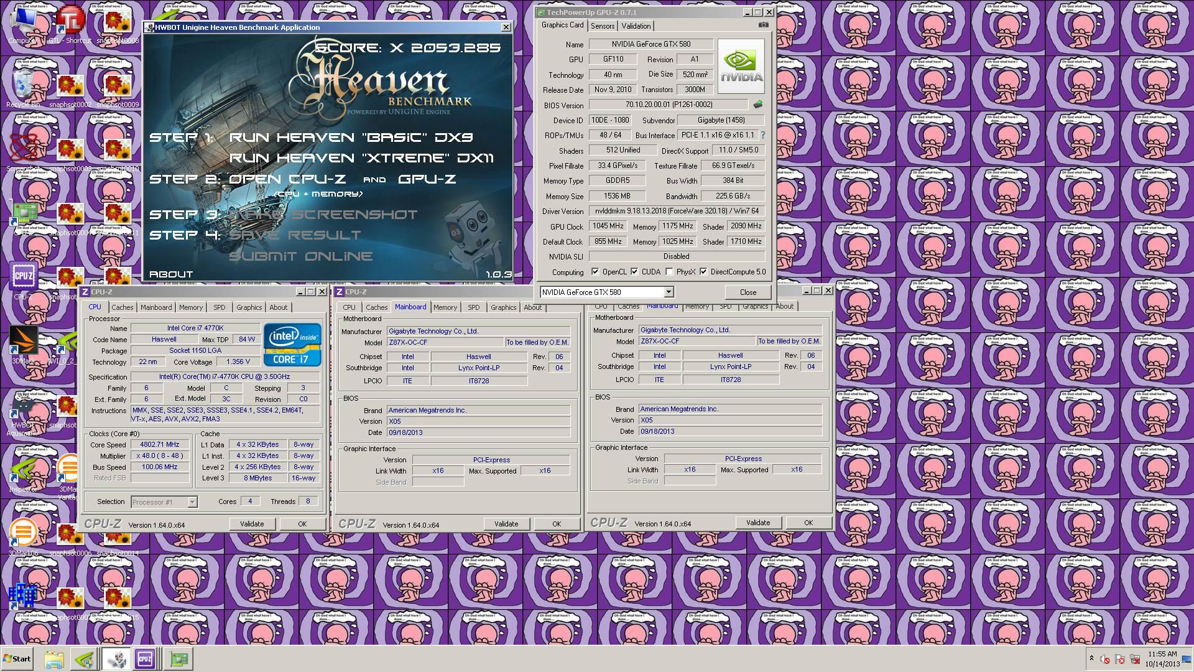Run Heaven Basic DX9 benchmark
Image resolution: width=1194 pixels, height=672 pixels.
click(351, 138)
